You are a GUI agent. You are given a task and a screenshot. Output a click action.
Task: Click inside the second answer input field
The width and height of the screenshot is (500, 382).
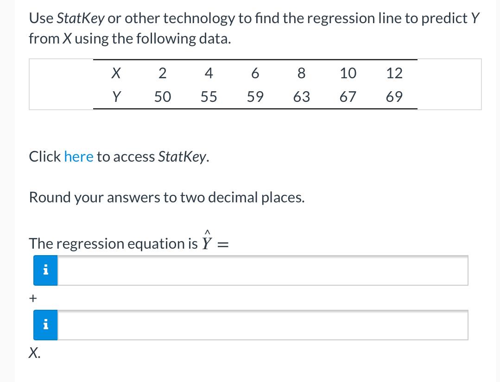259,325
